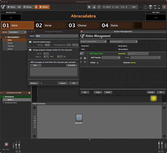Click the Run button in Action Management
The height and width of the screenshot is (153, 167).
(85, 92)
